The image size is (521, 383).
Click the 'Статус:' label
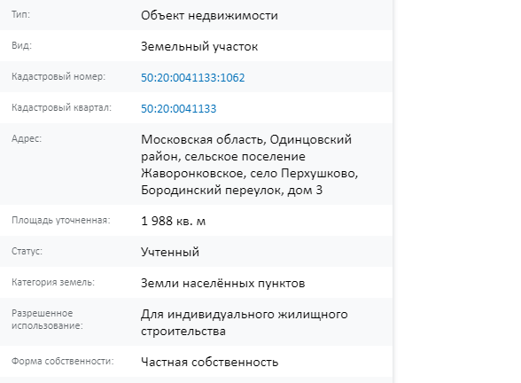[x=27, y=251]
